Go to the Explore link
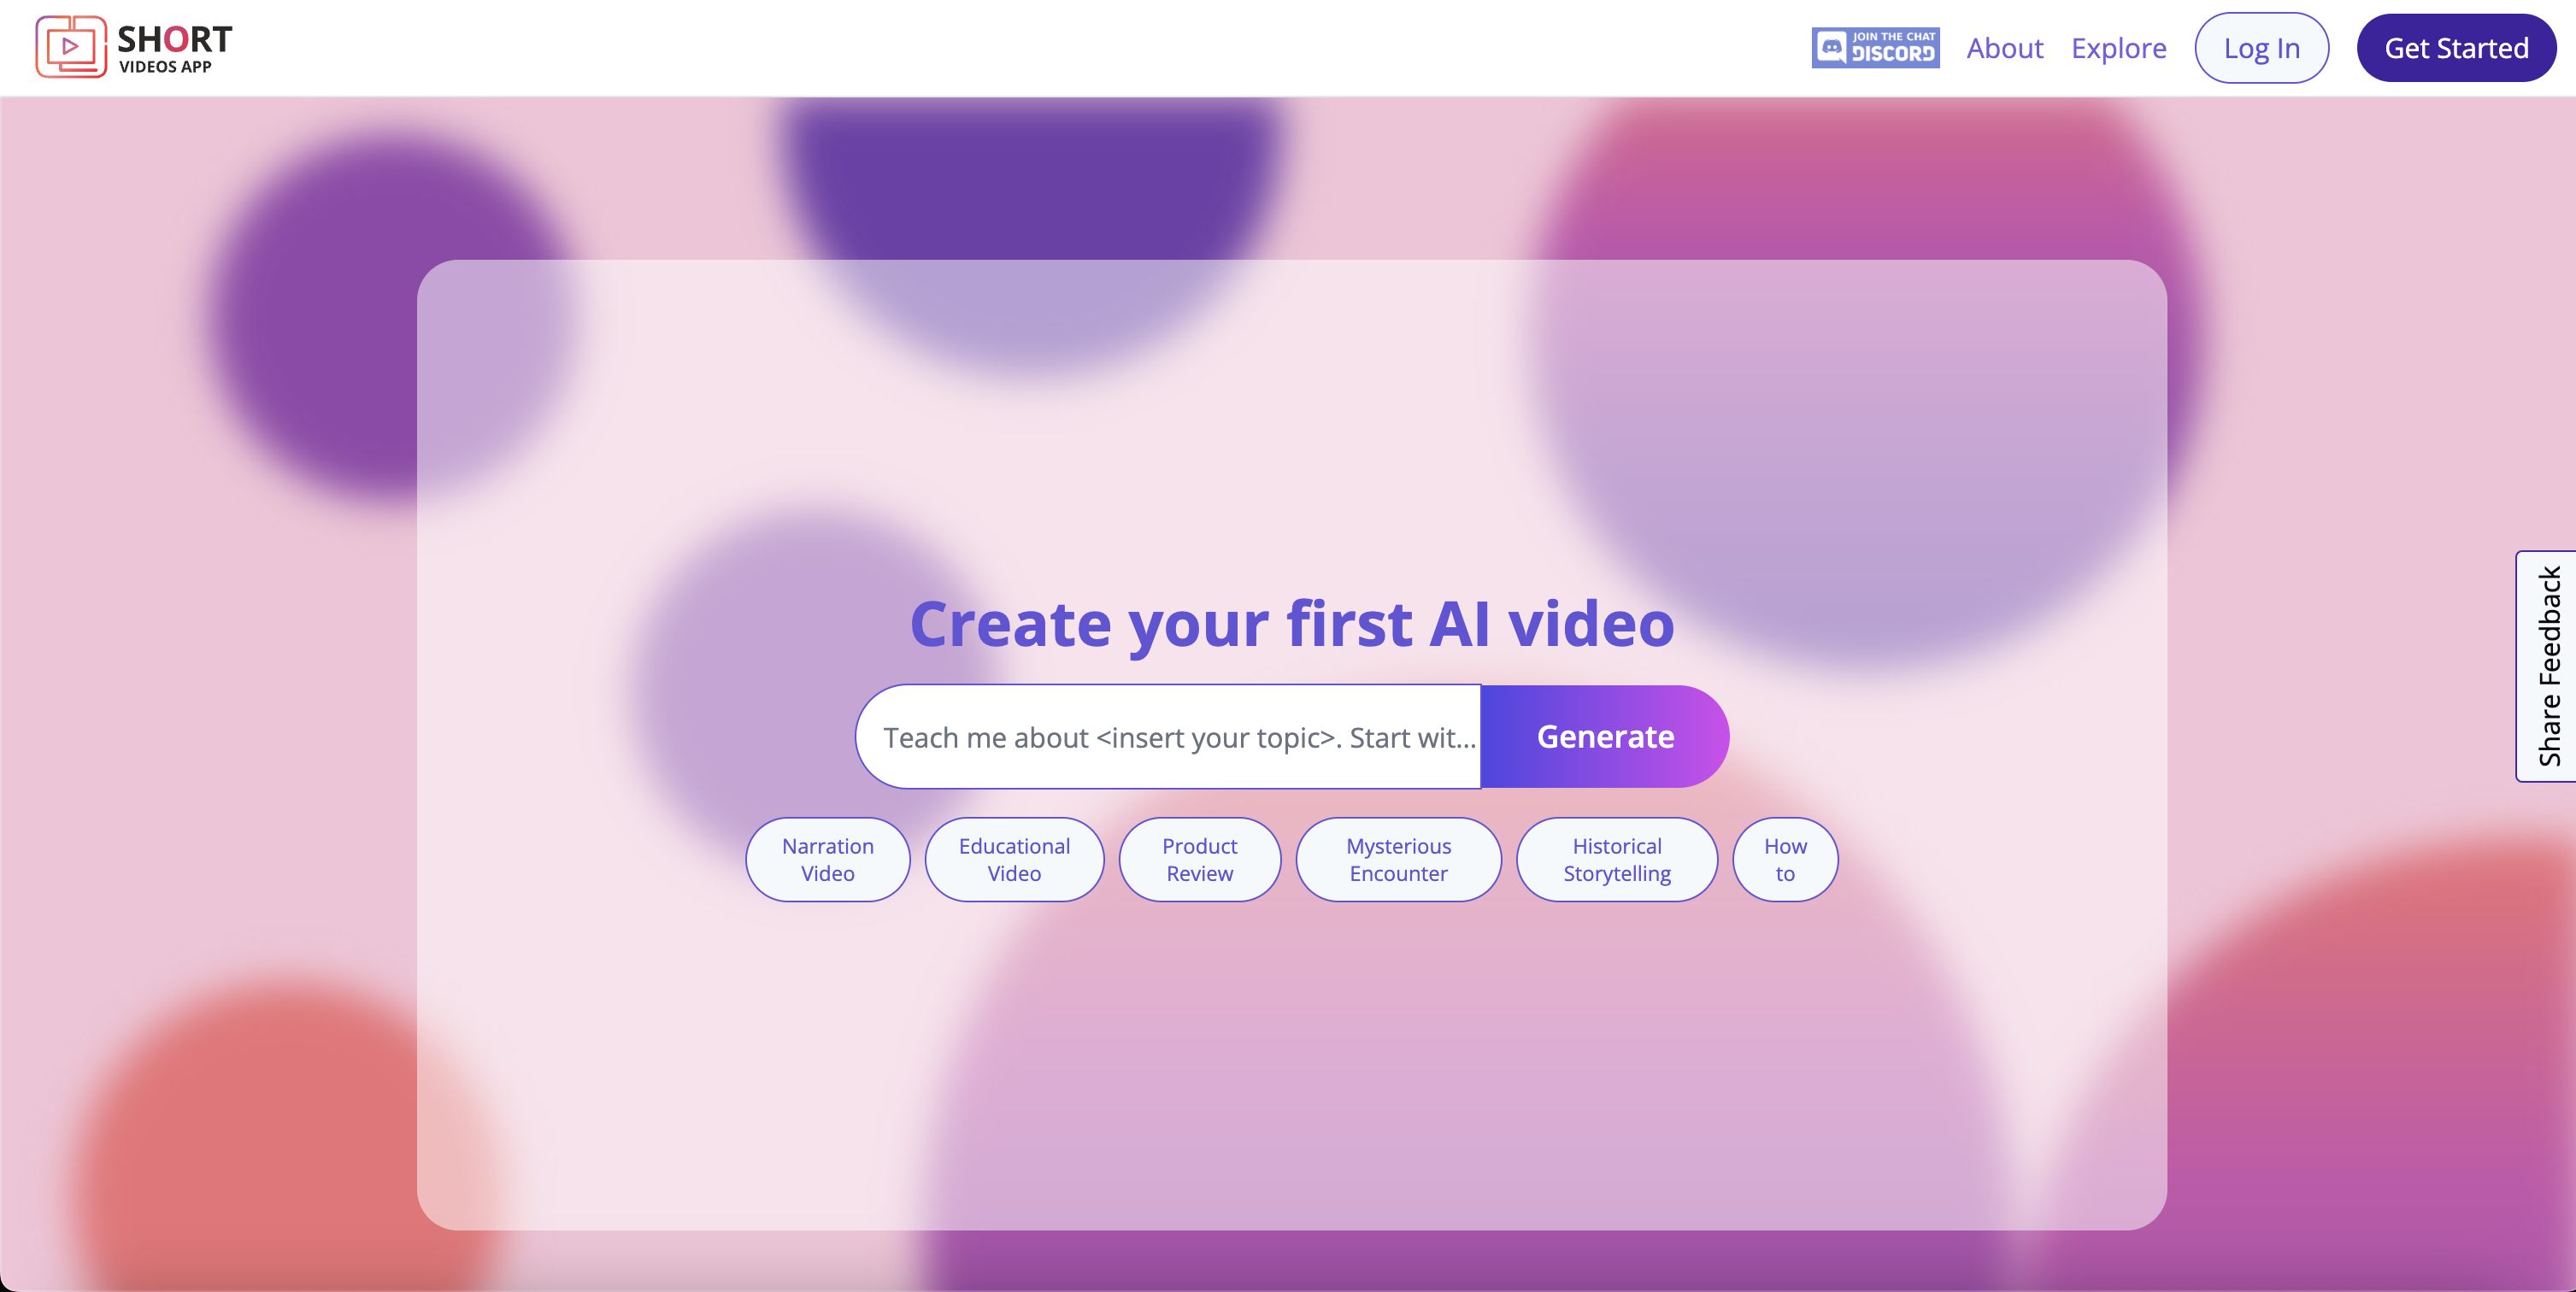Screen dimensions: 2576x1292 [2118, 48]
